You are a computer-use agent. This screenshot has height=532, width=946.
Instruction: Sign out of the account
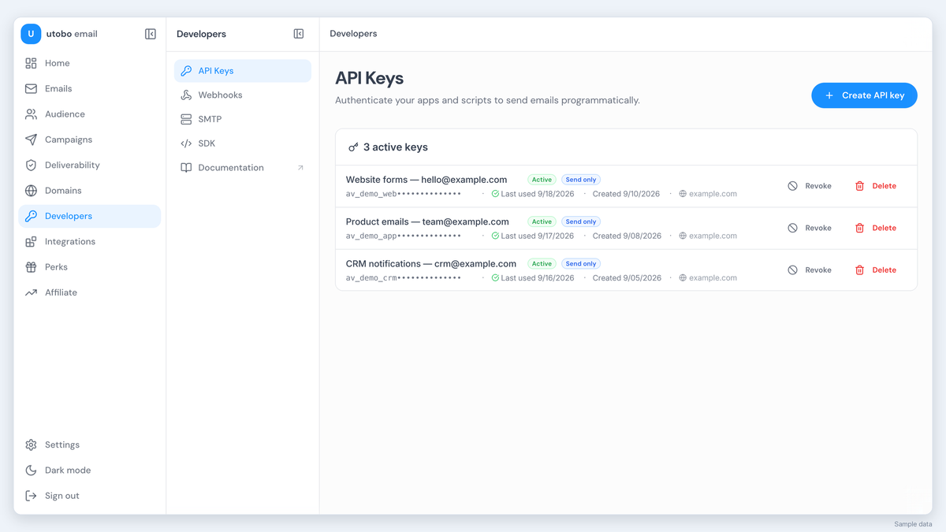pyautogui.click(x=89, y=496)
